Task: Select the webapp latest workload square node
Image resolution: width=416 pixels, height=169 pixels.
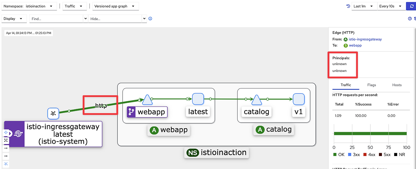Action: (198, 99)
